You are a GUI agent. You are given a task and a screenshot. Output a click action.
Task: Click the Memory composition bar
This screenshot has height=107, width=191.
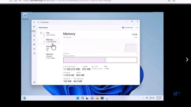(100, 60)
